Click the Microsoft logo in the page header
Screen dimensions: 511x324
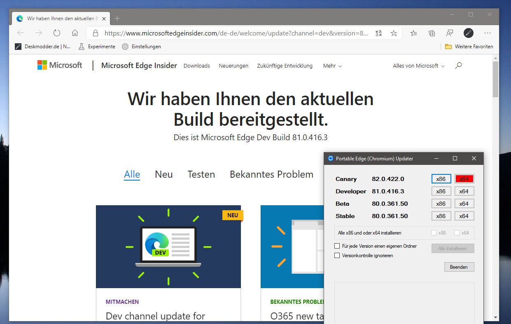(x=60, y=65)
